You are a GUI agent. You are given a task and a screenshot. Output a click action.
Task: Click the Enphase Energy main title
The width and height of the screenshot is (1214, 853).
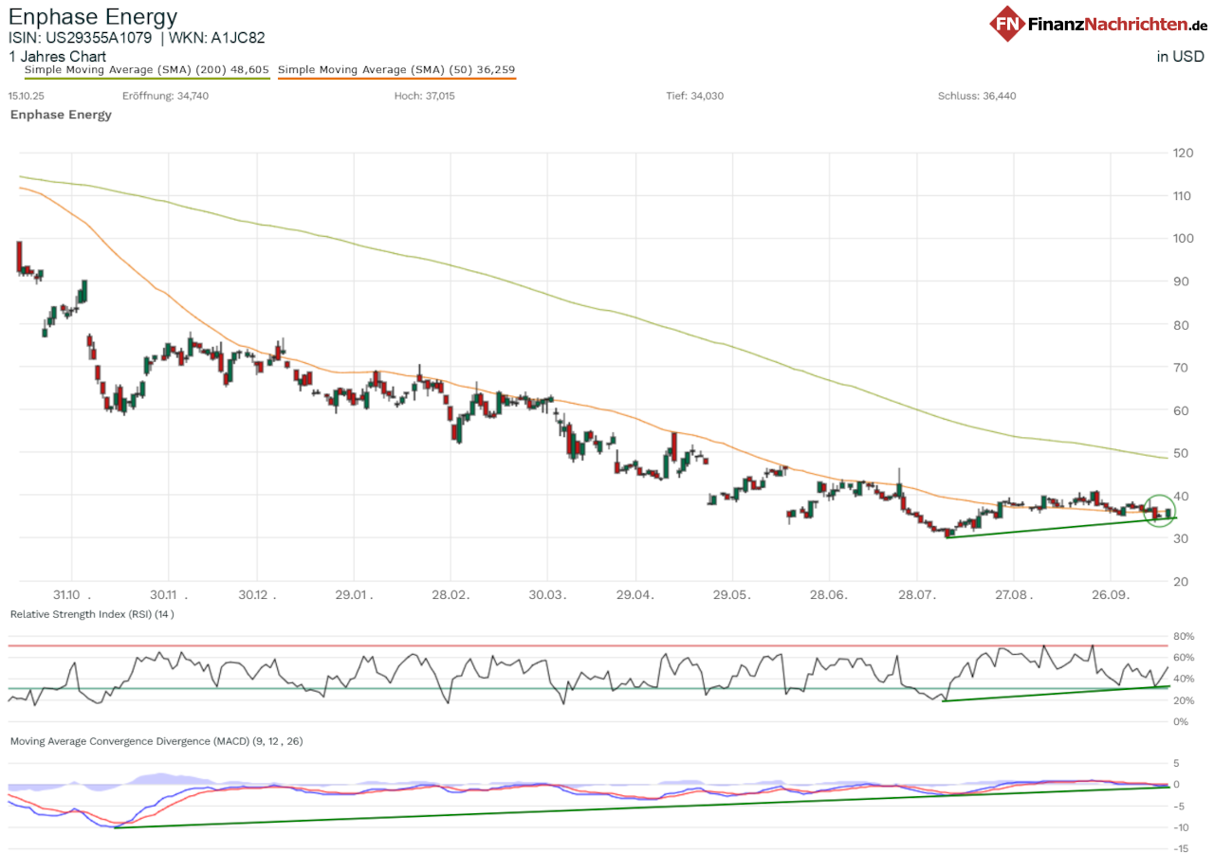(x=92, y=16)
